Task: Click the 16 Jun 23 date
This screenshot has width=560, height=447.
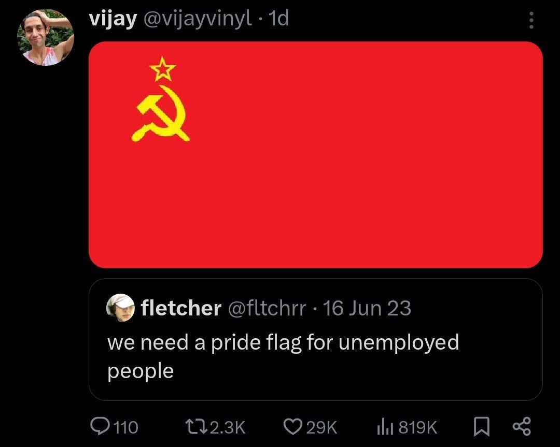Action: point(367,308)
